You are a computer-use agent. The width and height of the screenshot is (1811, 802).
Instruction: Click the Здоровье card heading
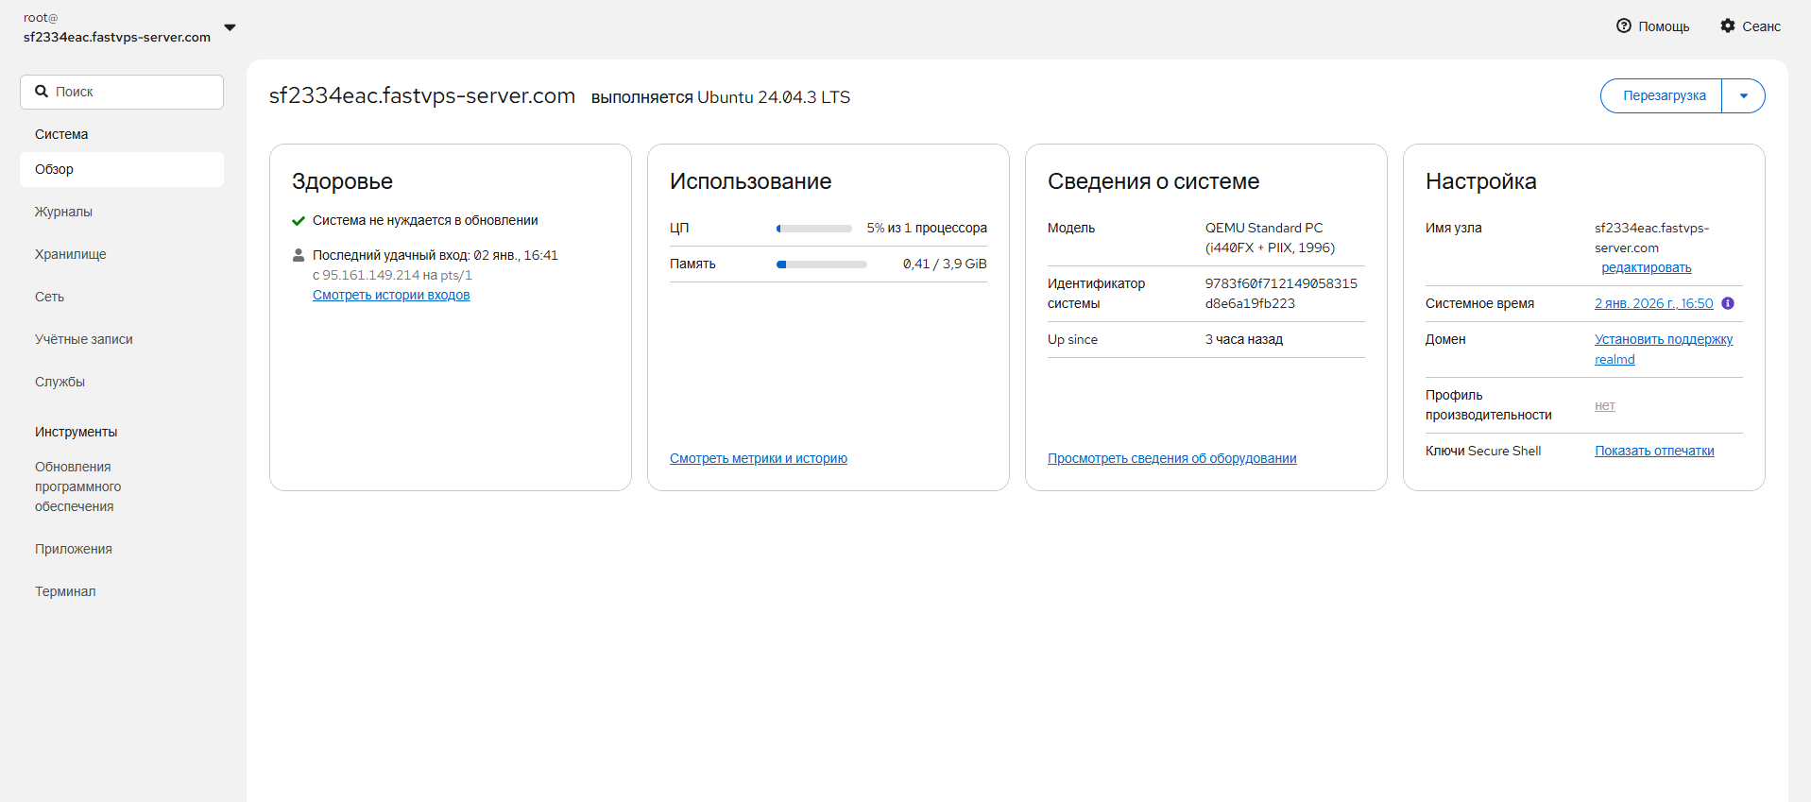342,181
